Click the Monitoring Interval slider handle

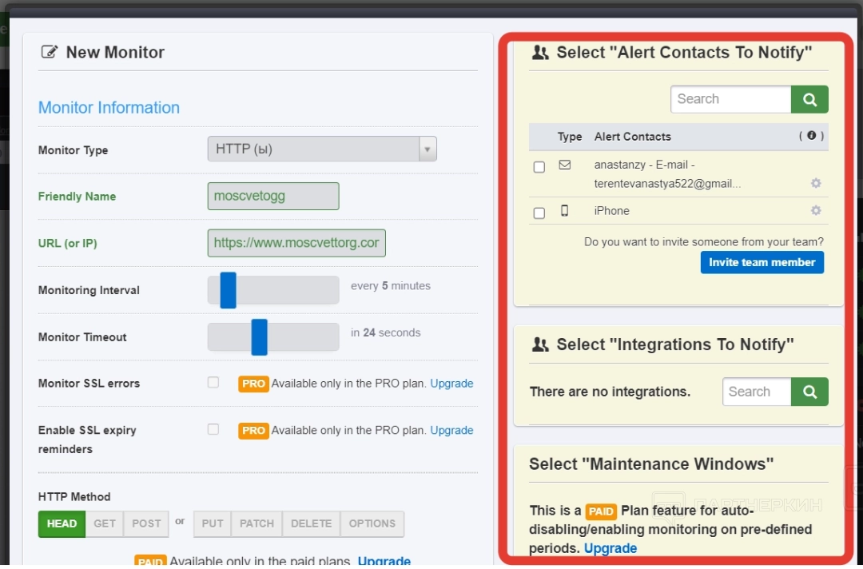(x=229, y=290)
